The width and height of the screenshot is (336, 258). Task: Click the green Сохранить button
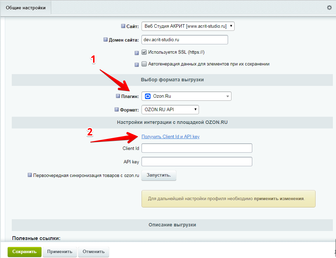[25, 251]
